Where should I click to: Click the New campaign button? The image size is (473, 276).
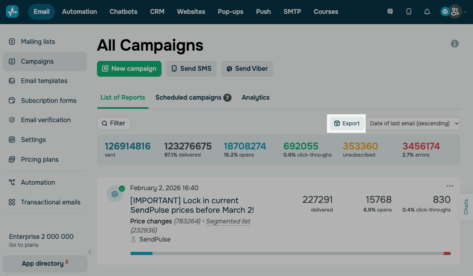pyautogui.click(x=129, y=68)
